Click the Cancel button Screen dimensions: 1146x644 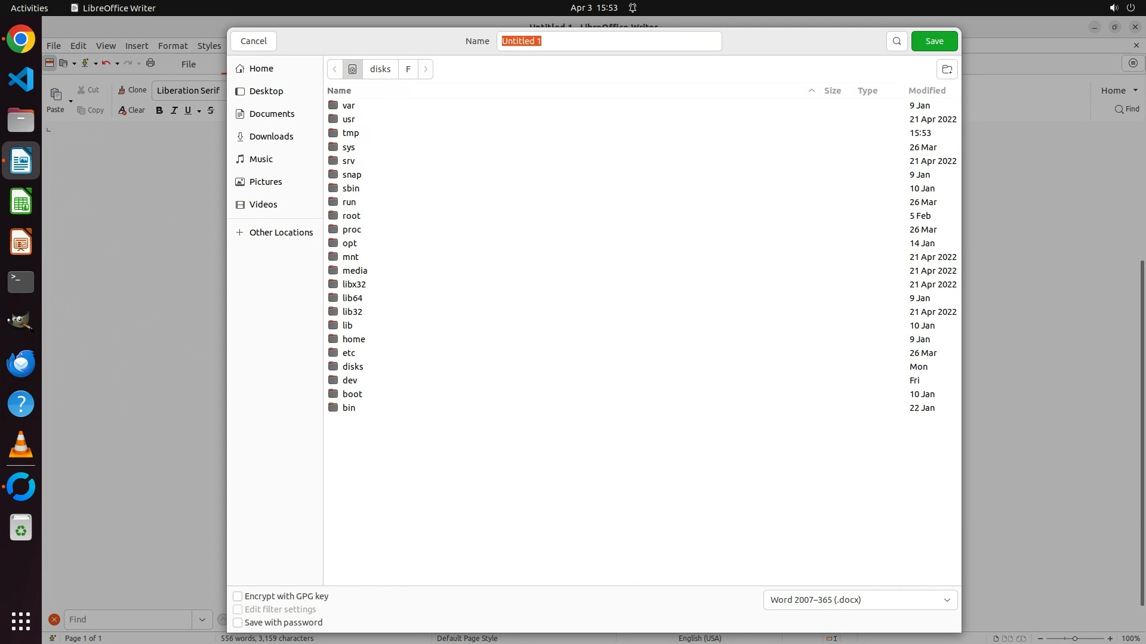click(x=254, y=41)
